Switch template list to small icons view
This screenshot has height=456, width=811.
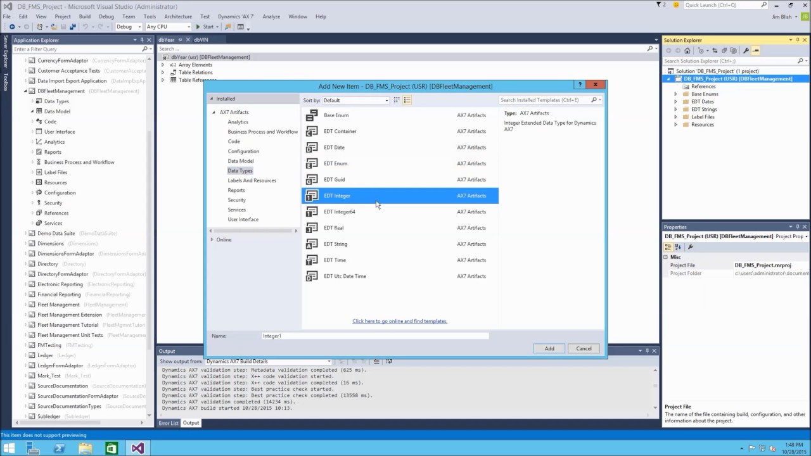tap(397, 100)
